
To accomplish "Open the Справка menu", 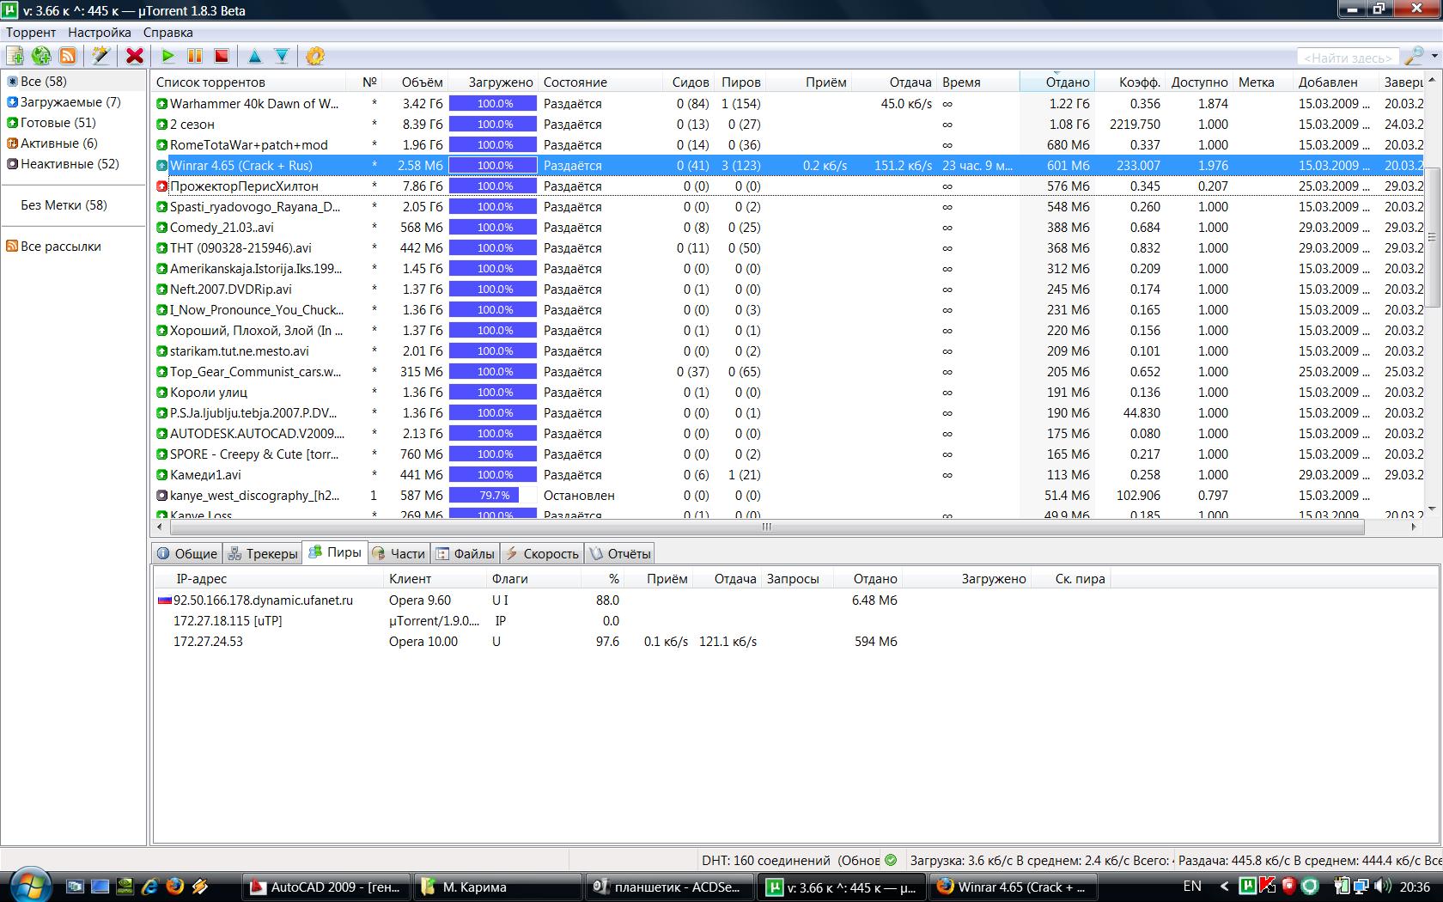I will coord(167,33).
